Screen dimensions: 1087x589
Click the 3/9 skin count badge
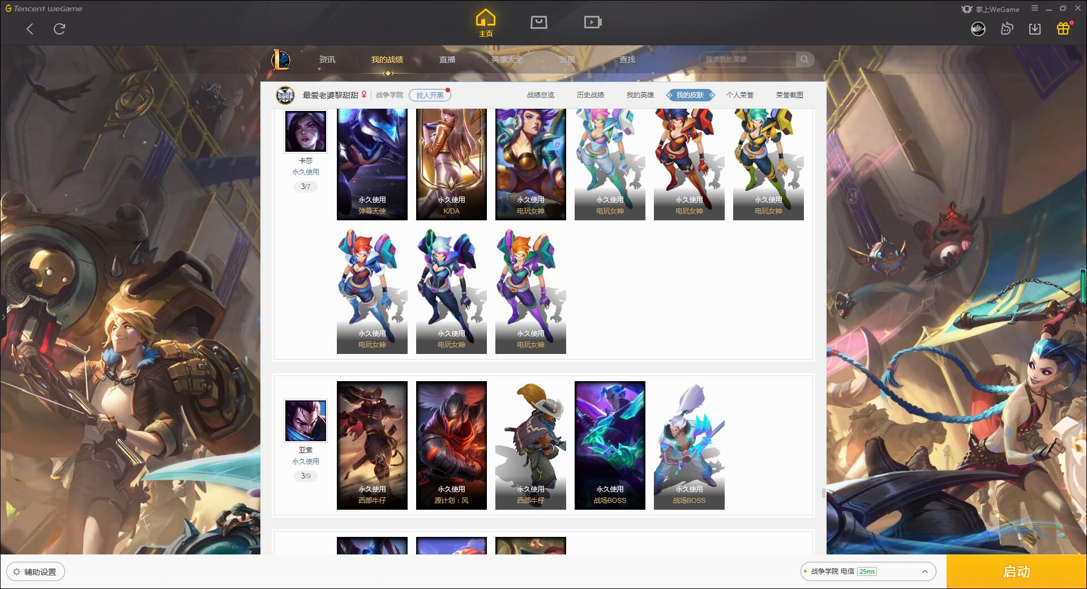306,476
